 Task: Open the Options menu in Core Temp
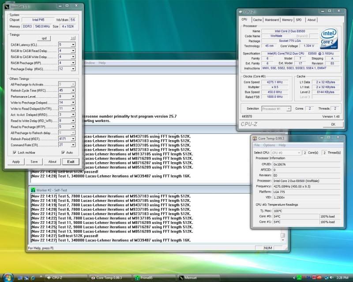click(269, 145)
